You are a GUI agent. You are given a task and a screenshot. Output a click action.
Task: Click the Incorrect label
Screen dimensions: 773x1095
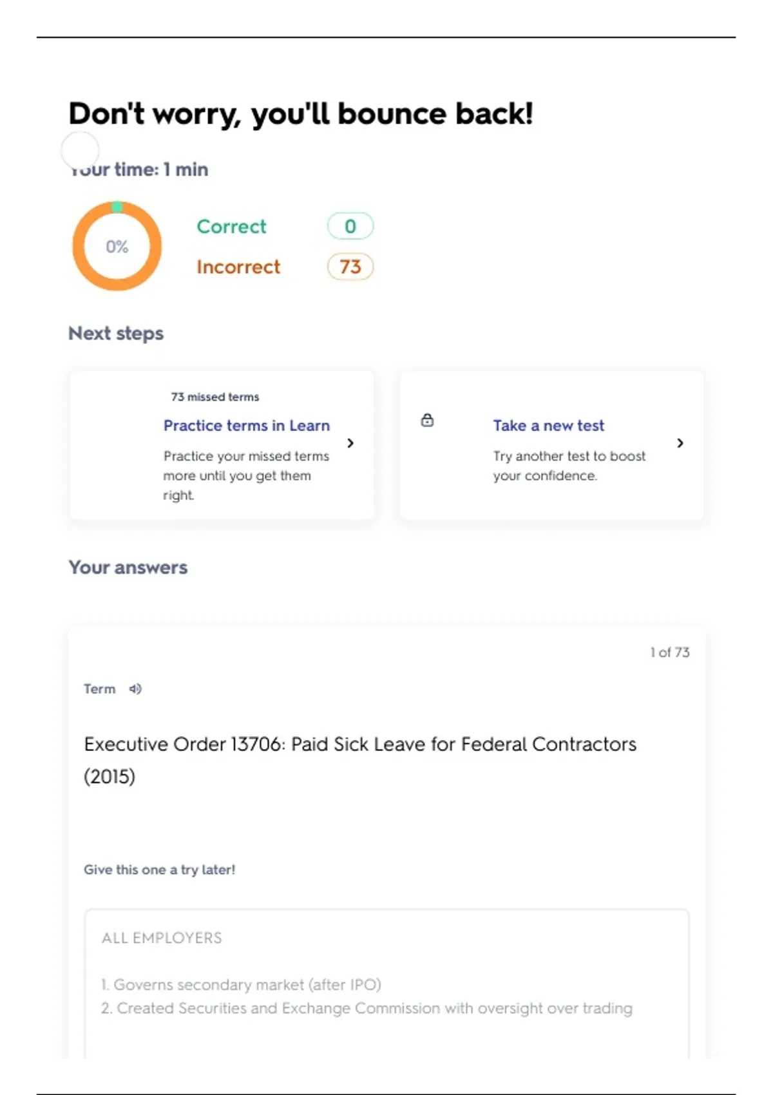(238, 267)
